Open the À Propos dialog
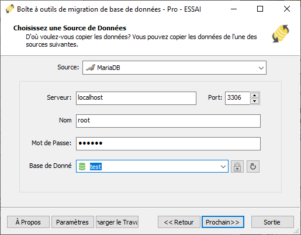The height and width of the screenshot is (235, 301). pos(28,222)
